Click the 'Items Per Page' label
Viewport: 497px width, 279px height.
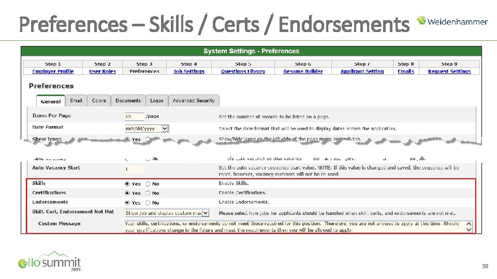tap(52, 115)
